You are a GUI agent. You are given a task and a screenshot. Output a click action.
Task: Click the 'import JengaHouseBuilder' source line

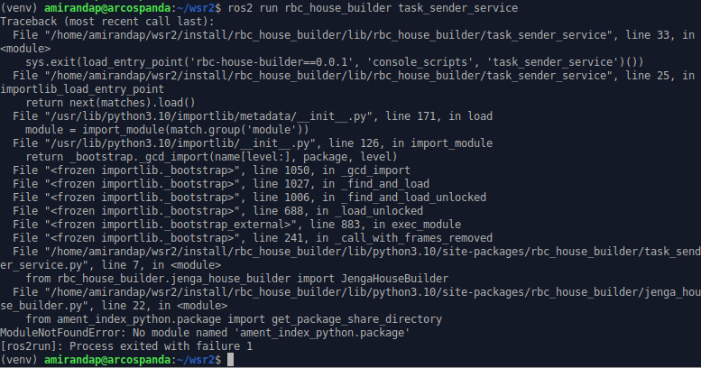[x=236, y=279]
